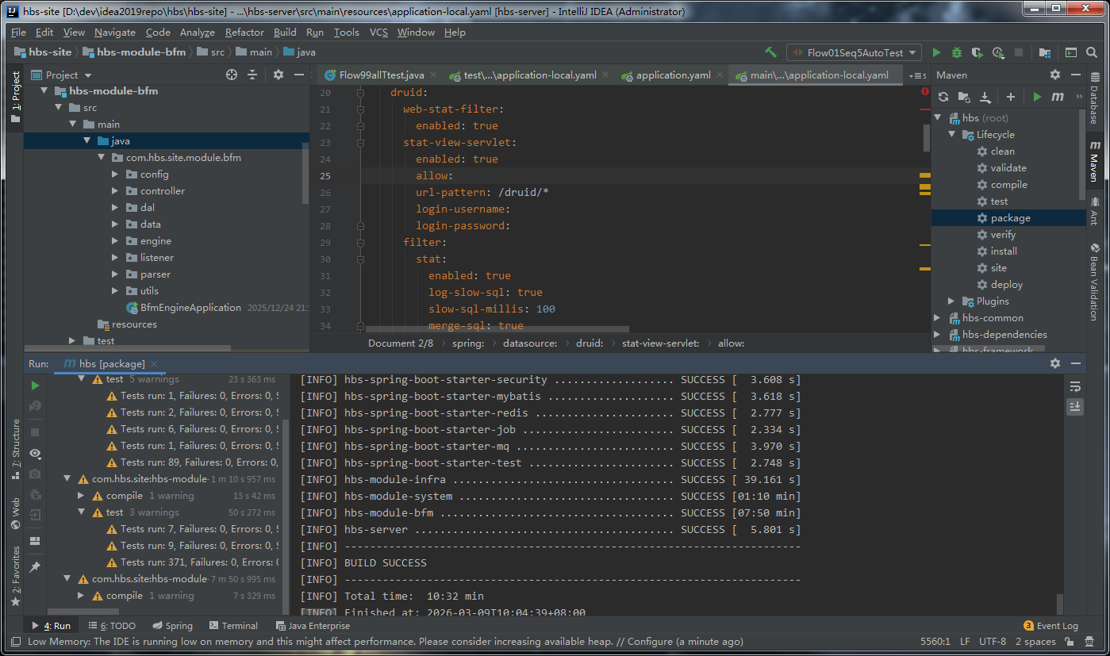This screenshot has width=1110, height=656.
Task: Execute Maven goal with the 'm' icon
Action: click(x=1058, y=97)
